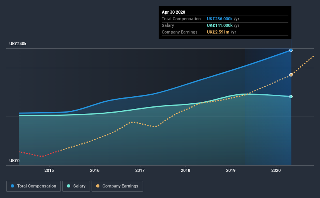Select the 2016 x-axis label
Screen dimensions: 320x198
click(x=95, y=170)
